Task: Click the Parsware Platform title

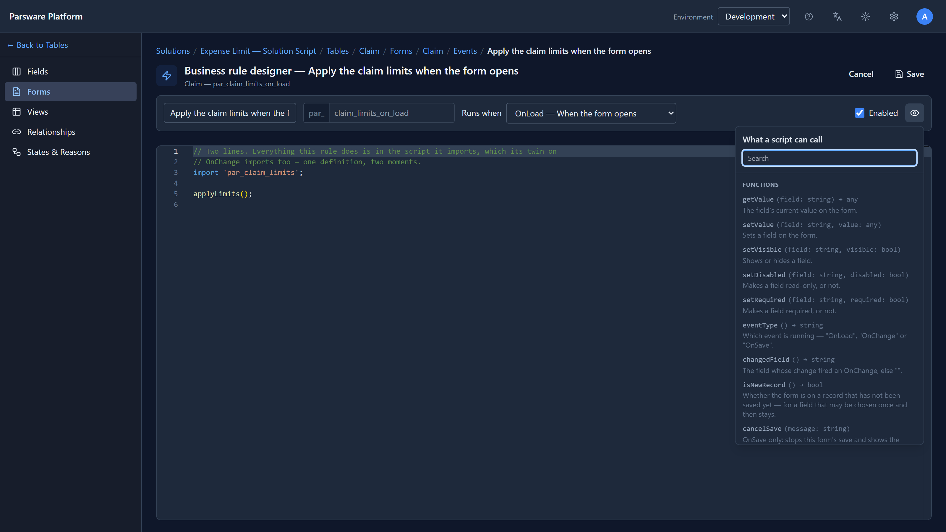Action: point(46,17)
